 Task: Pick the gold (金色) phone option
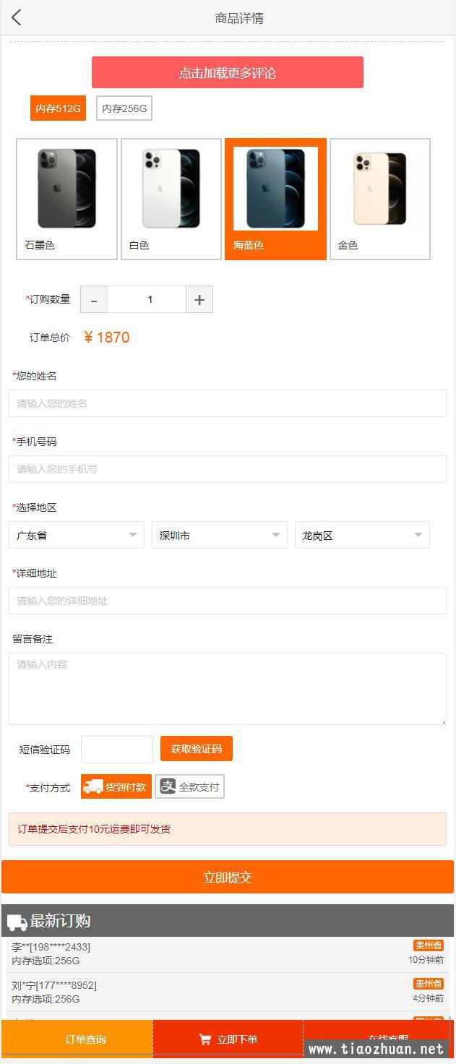pyautogui.click(x=380, y=198)
